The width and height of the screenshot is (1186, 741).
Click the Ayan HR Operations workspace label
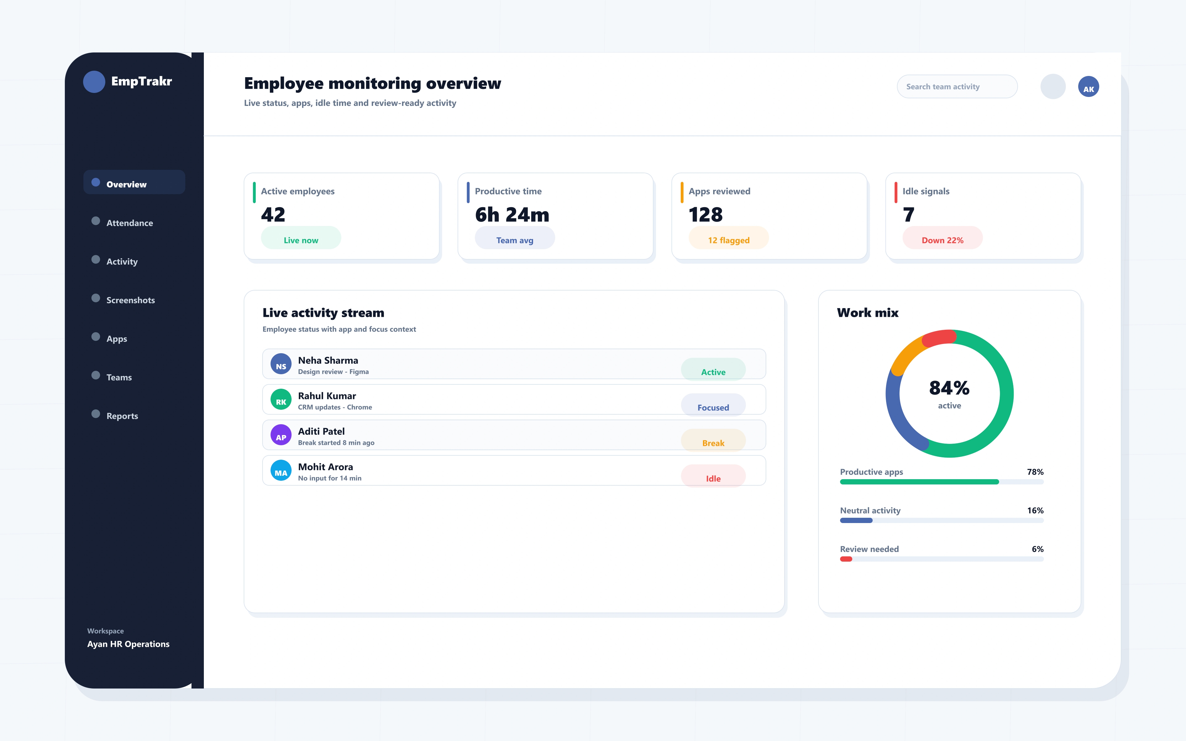(128, 644)
